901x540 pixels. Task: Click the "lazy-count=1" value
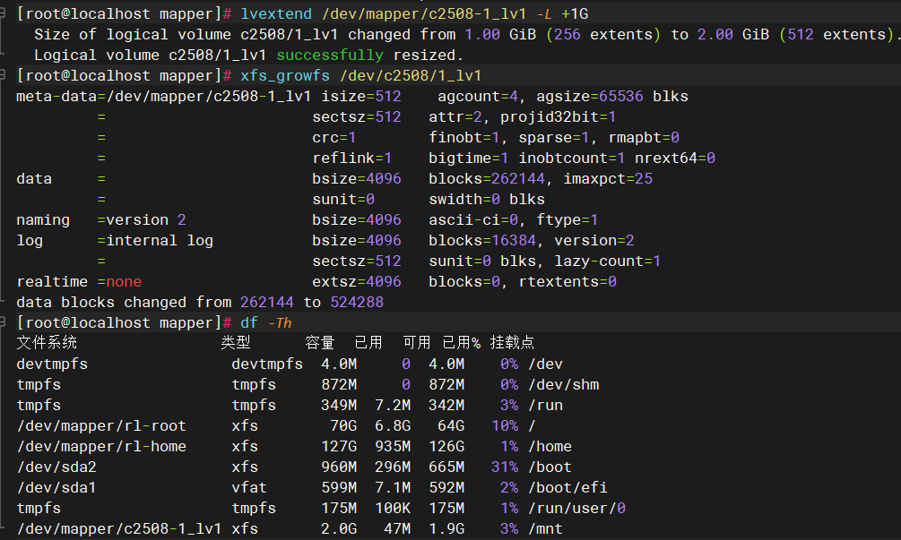click(x=608, y=261)
